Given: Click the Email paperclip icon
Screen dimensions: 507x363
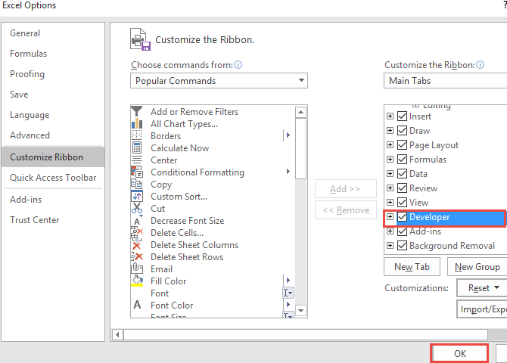Looking at the screenshot, I should [137, 268].
